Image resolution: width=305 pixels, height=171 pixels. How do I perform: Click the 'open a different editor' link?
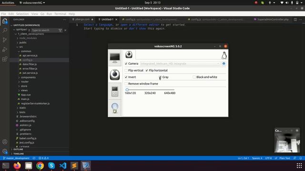coord(140,25)
